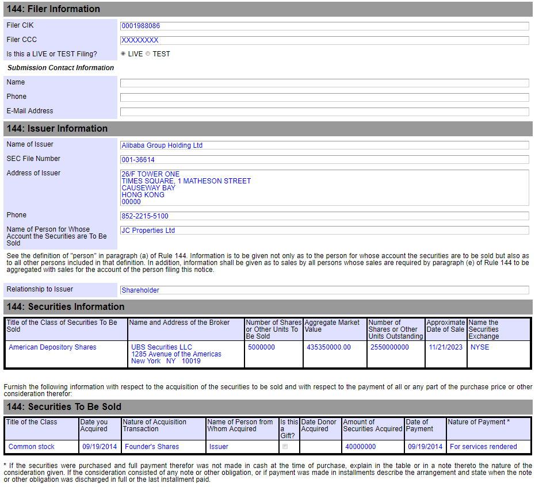The image size is (535, 487).
Task: Select the approximate sale date 11/21/2023
Action: 446,347
